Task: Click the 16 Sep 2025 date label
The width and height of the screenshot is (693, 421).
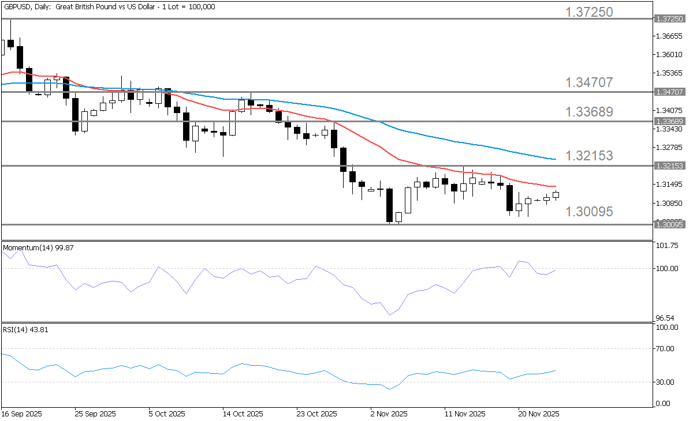Action: pyautogui.click(x=22, y=414)
